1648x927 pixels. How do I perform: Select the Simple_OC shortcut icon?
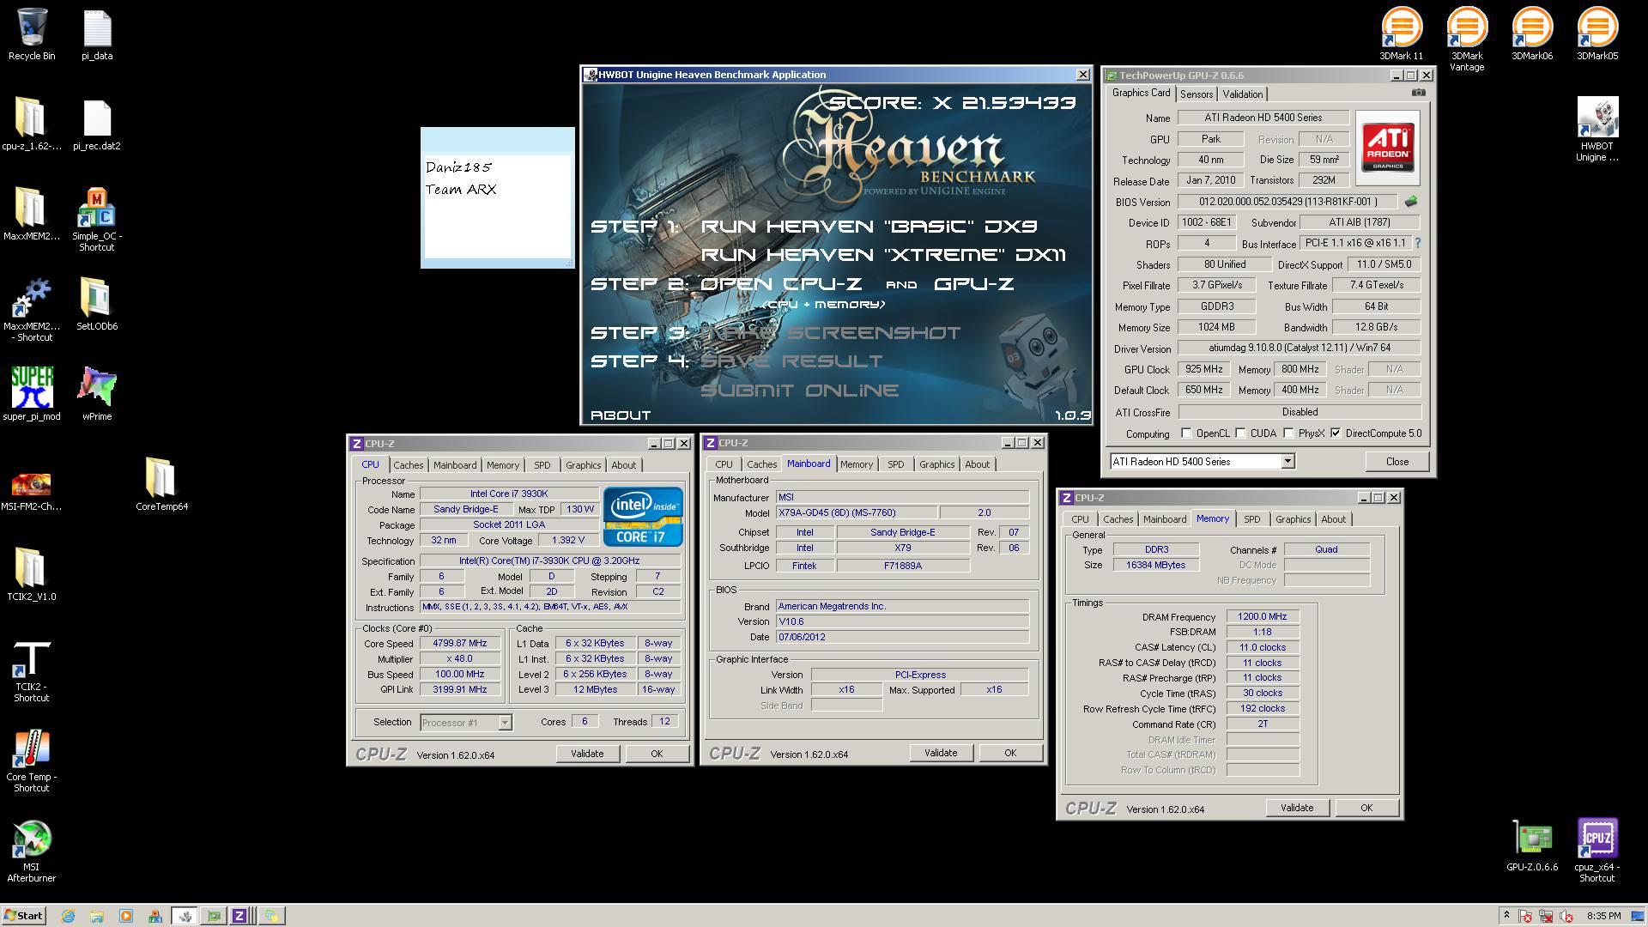97,220
